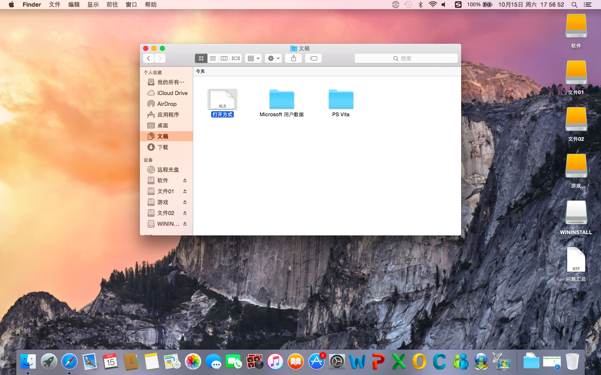Open the Finder application menu

tap(32, 5)
